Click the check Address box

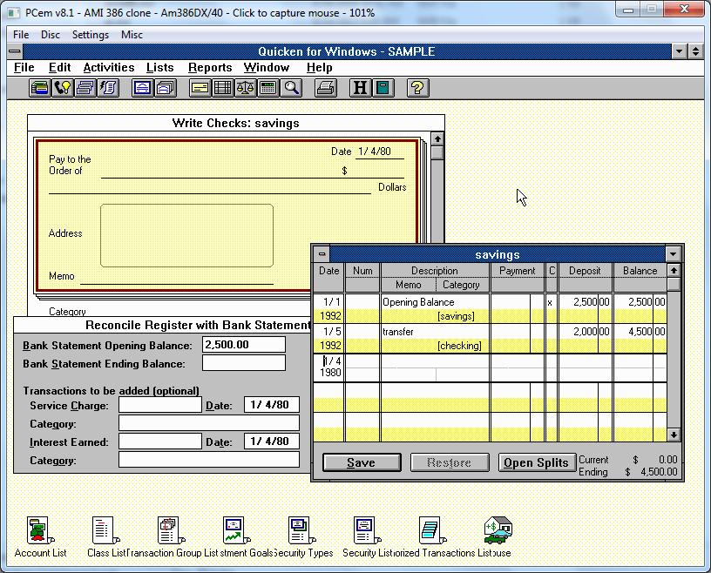(186, 235)
